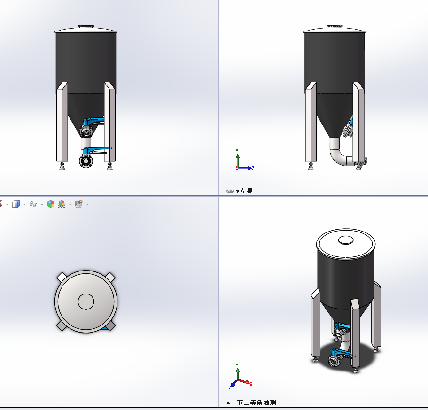428x410 pixels.
Task: Click the XYZ triad in the isometric viewport
Action: coord(240,377)
